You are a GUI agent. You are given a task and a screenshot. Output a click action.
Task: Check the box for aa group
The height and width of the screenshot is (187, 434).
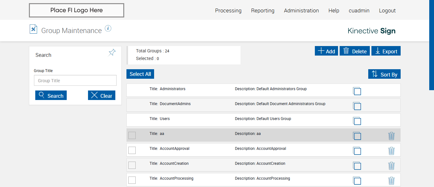(132, 135)
